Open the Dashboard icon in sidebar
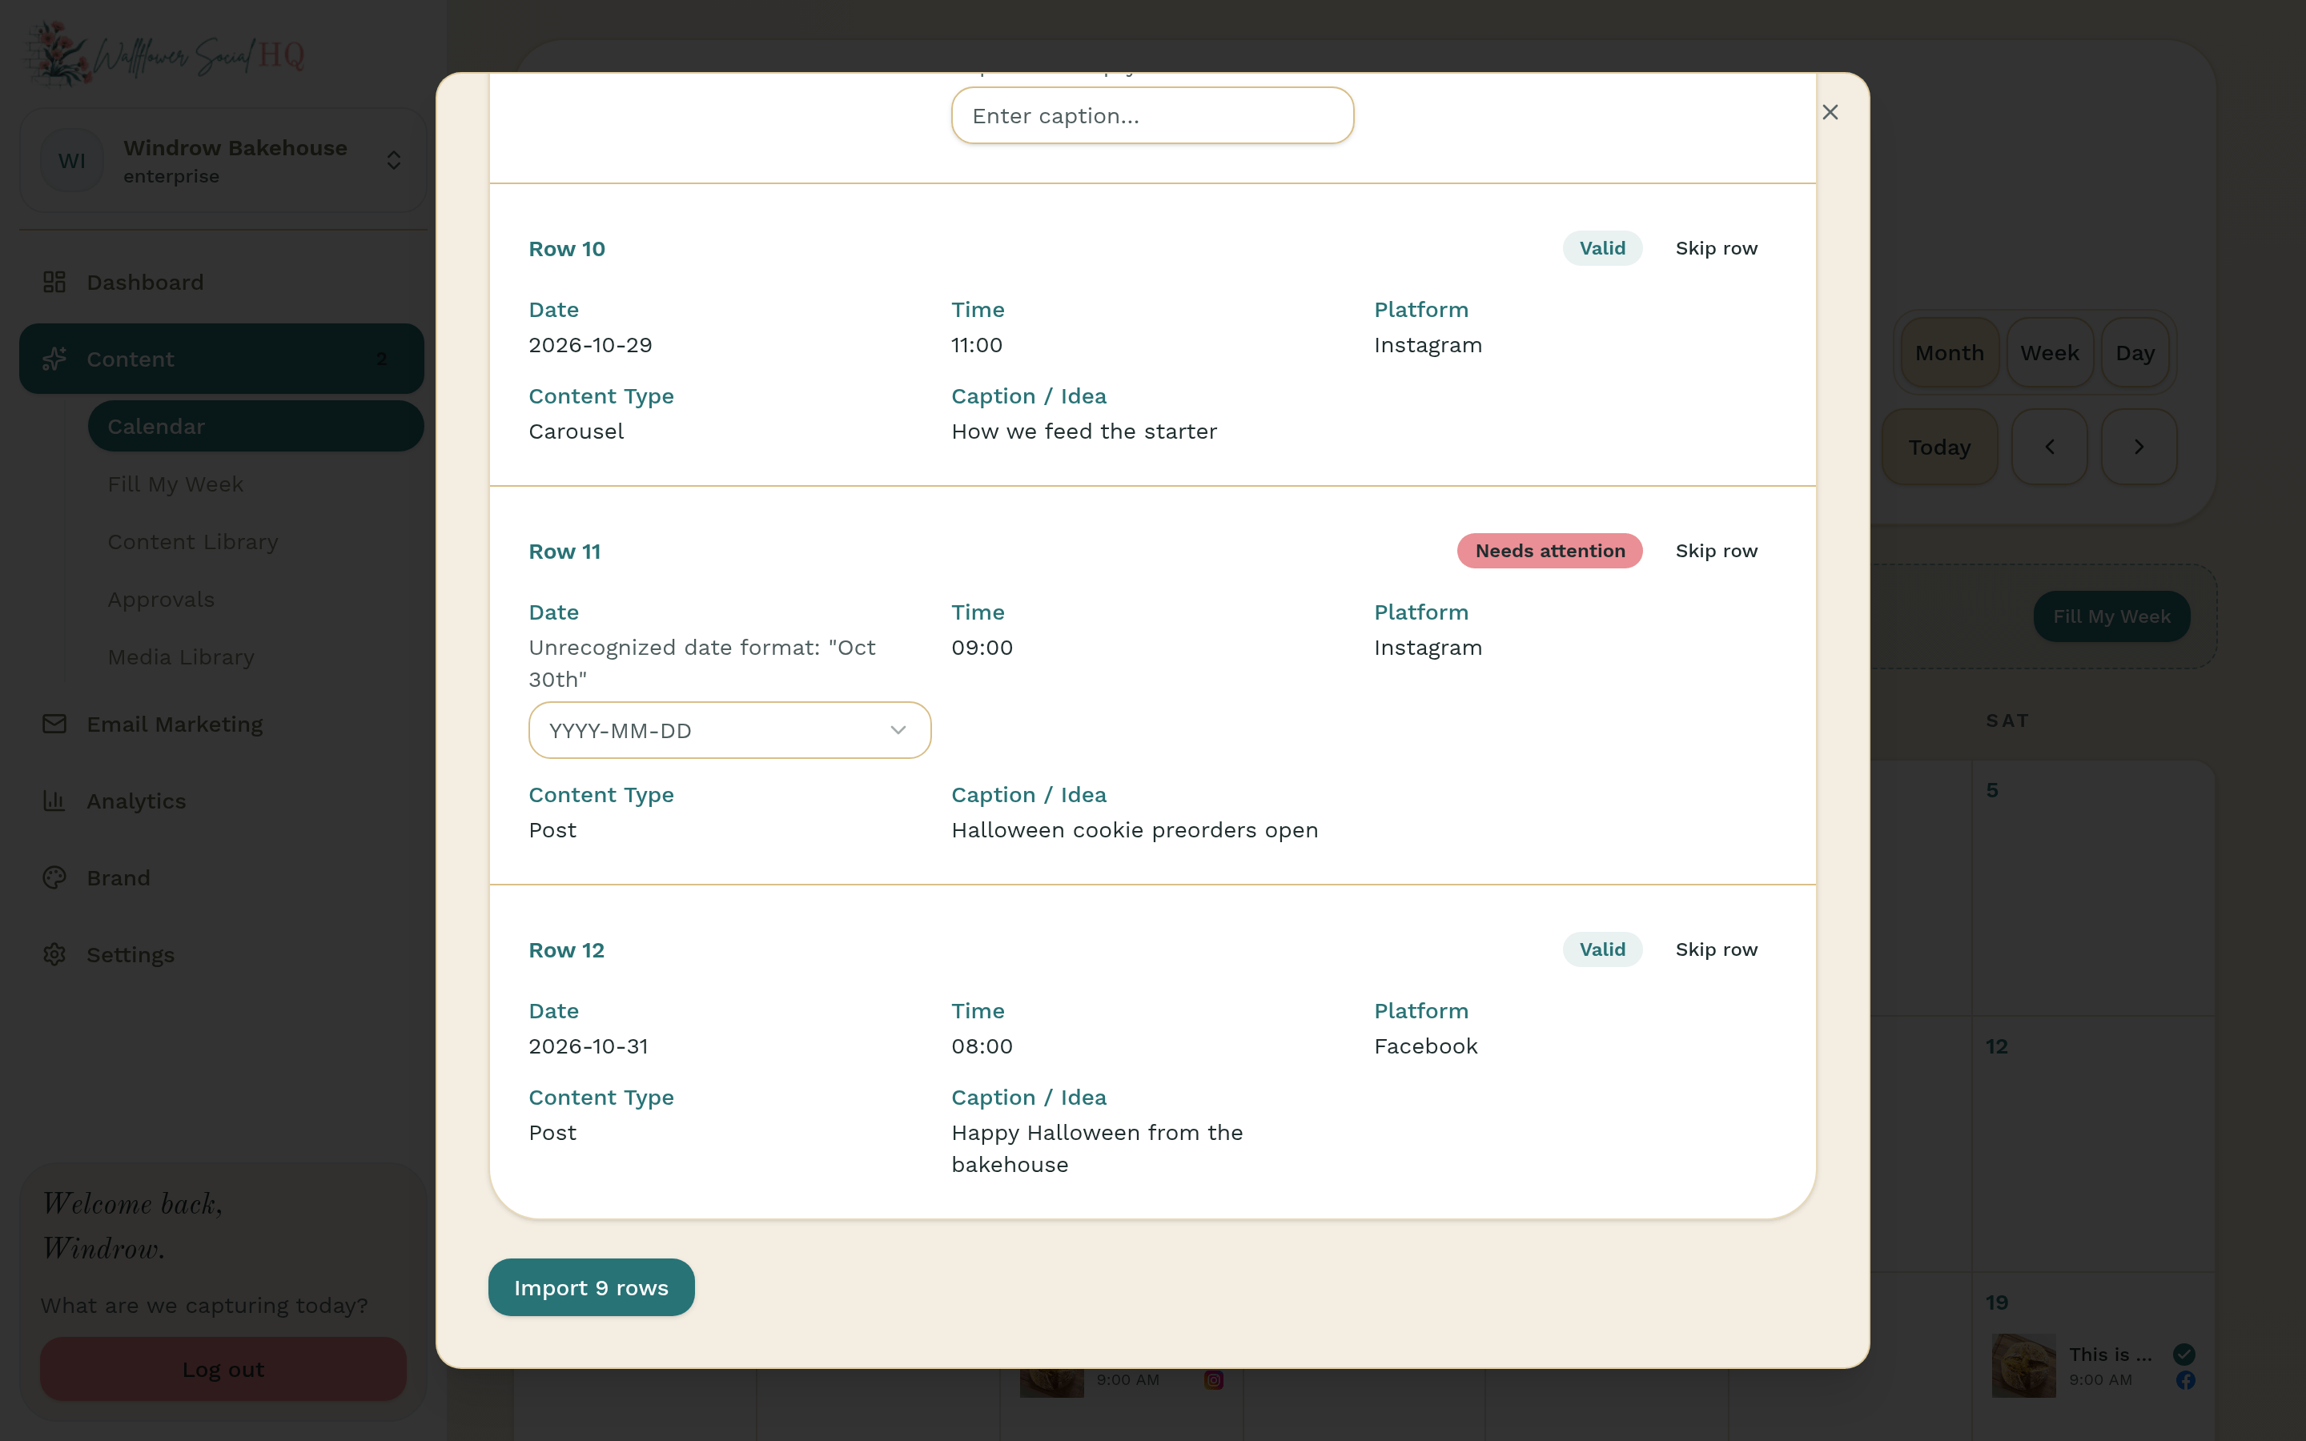This screenshot has height=1441, width=2306. (x=54, y=282)
